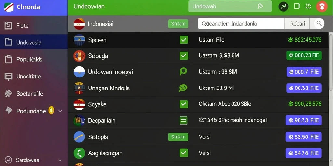Click the panel layout icon in top bar
This screenshot has height=166, width=333.
pos(297,6)
